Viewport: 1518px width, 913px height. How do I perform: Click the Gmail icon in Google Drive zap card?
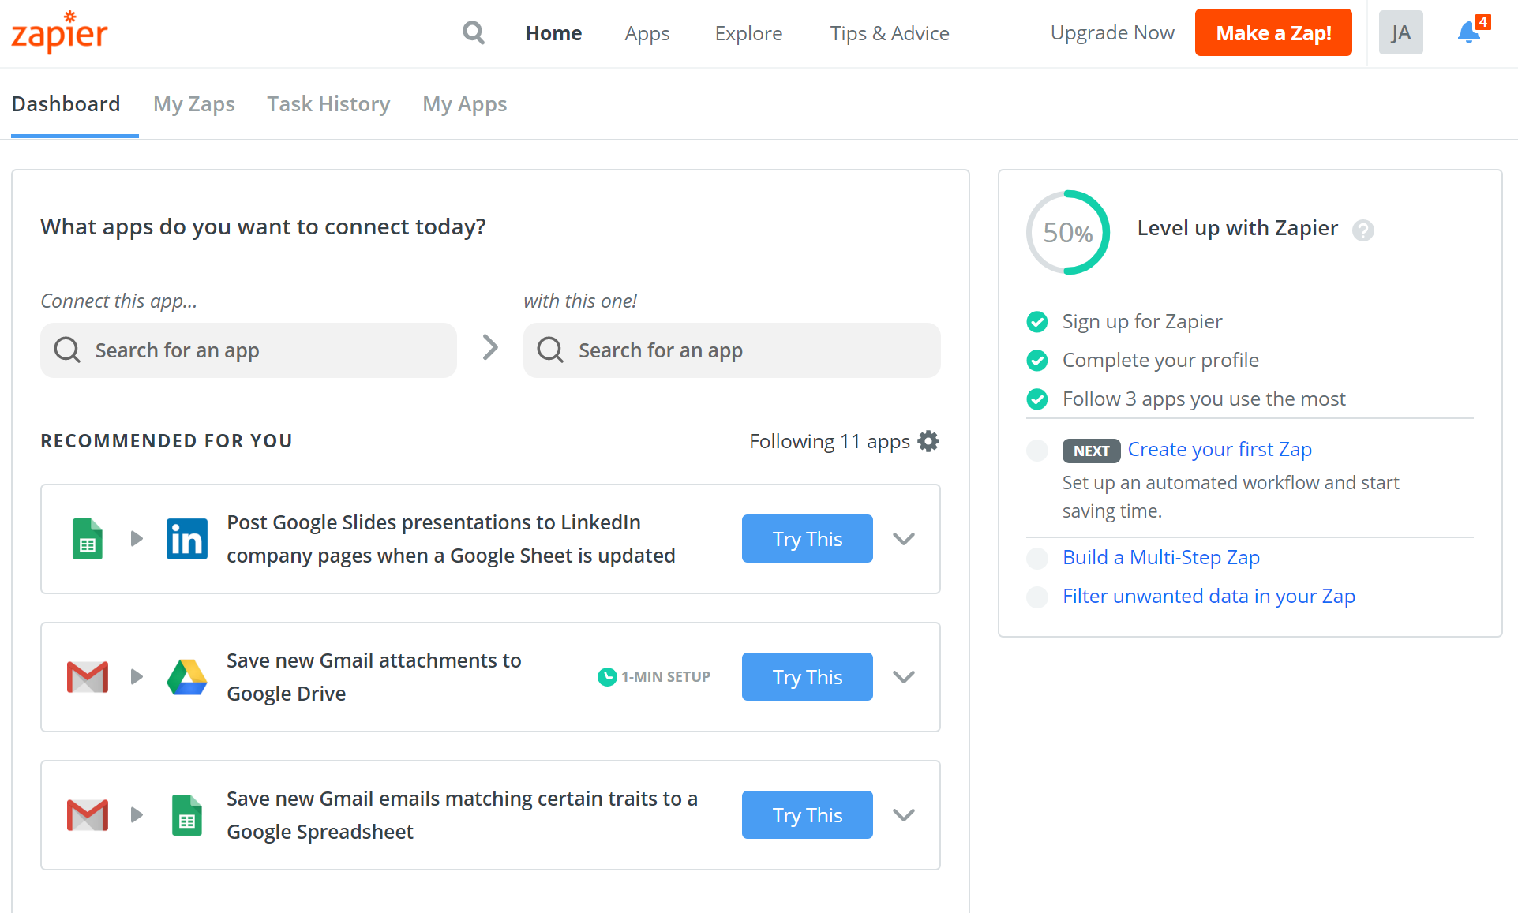(88, 677)
